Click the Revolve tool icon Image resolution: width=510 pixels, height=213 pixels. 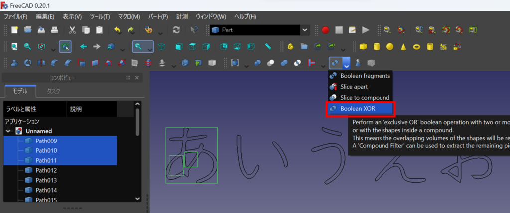click(x=28, y=63)
